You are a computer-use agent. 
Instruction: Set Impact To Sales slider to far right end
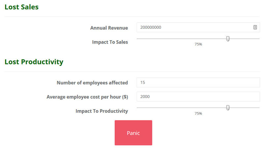[259, 39]
